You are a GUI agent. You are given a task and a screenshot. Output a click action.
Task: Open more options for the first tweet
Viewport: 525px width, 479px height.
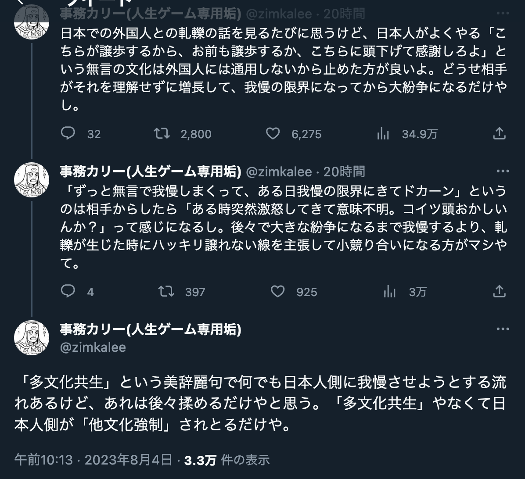point(503,14)
